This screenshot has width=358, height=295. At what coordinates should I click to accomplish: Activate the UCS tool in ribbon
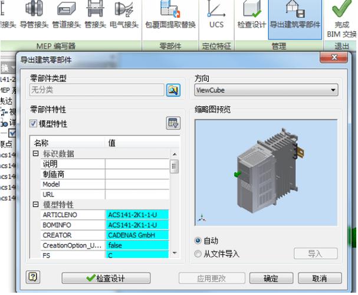pos(216,14)
